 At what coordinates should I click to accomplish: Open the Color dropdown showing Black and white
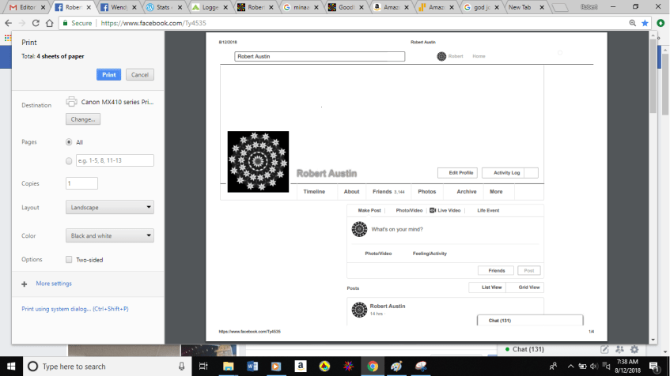(x=109, y=235)
